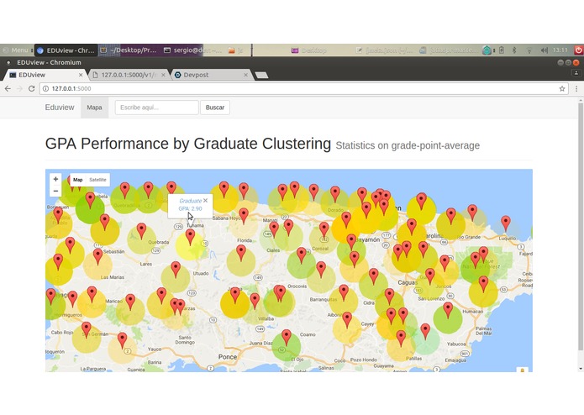Close the EDUview browser tab

click(81, 75)
